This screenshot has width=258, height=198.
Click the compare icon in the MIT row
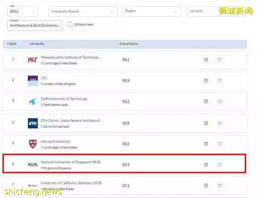206,60
